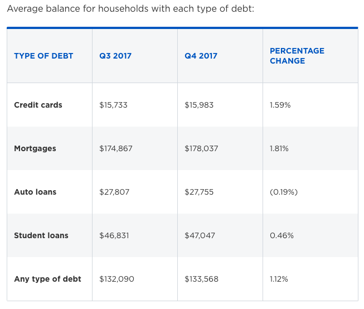Click the $15,733 credit card value
The width and height of the screenshot is (364, 309).
[x=113, y=105]
